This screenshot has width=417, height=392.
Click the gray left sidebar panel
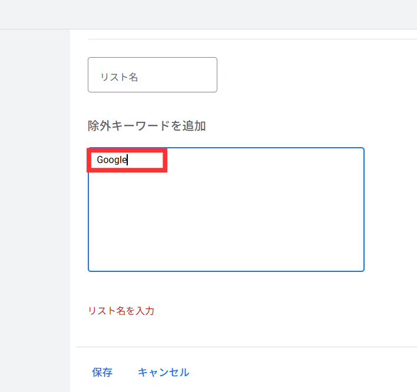pyautogui.click(x=35, y=211)
